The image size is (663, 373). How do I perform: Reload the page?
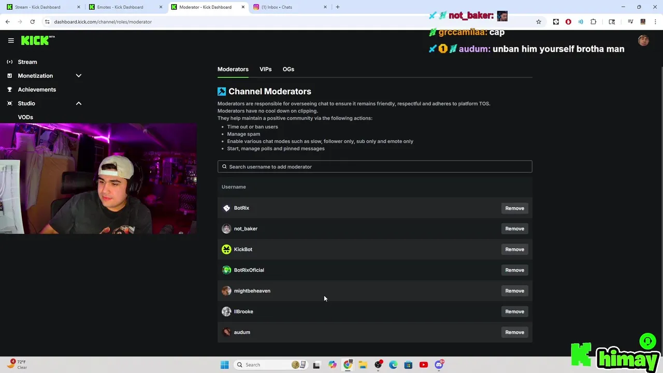click(32, 22)
